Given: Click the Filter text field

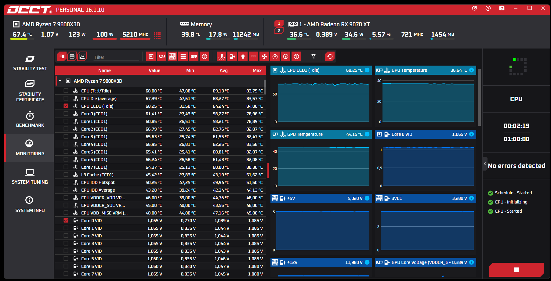Looking at the screenshot, I should [x=116, y=57].
